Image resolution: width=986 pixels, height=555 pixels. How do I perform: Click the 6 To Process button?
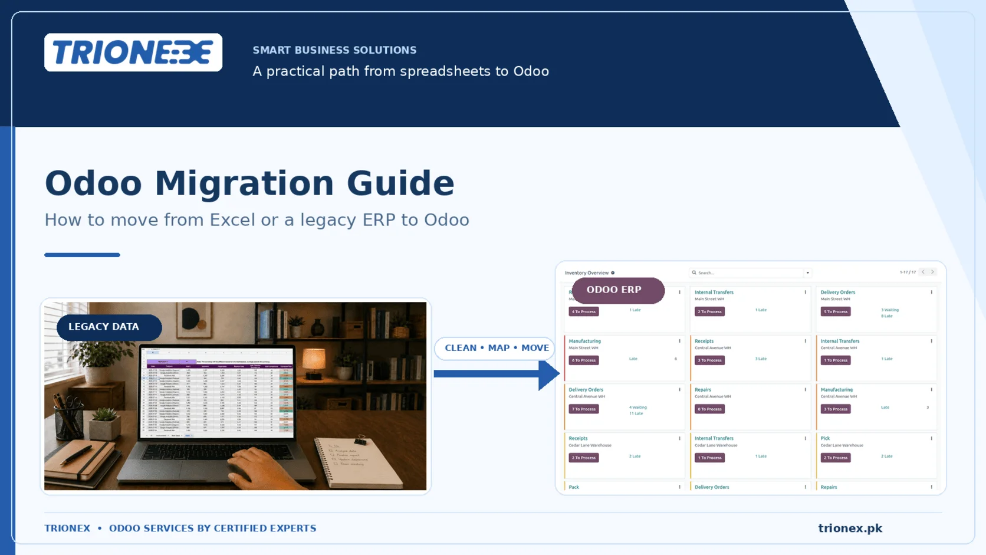coord(584,360)
